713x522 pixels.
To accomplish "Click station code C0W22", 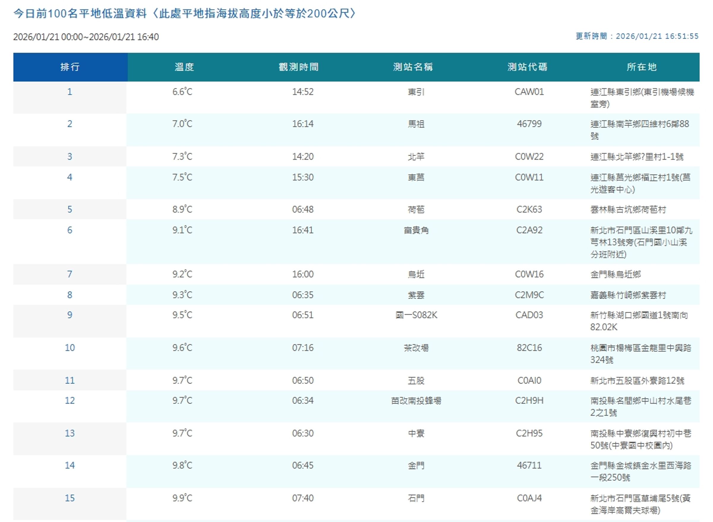I will click(529, 157).
